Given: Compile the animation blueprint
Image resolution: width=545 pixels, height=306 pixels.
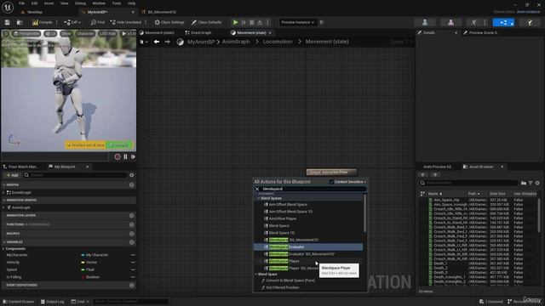Looking at the screenshot, I should pos(43,22).
